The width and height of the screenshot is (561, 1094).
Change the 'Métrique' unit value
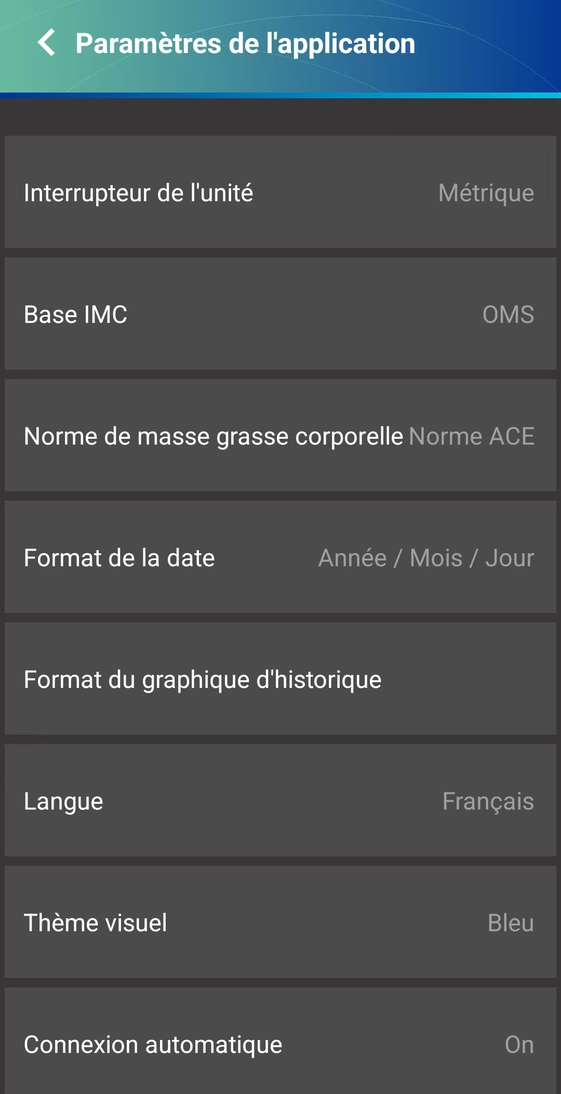(x=486, y=193)
